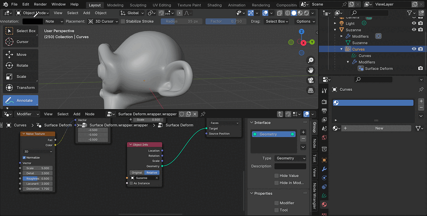The image size is (427, 216).
Task: Open the File menu
Action: tap(15, 4)
